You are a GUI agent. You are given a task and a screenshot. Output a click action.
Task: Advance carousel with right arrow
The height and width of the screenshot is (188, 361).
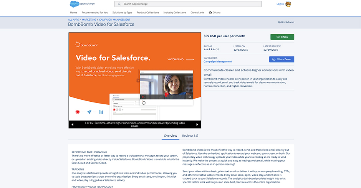(x=197, y=124)
